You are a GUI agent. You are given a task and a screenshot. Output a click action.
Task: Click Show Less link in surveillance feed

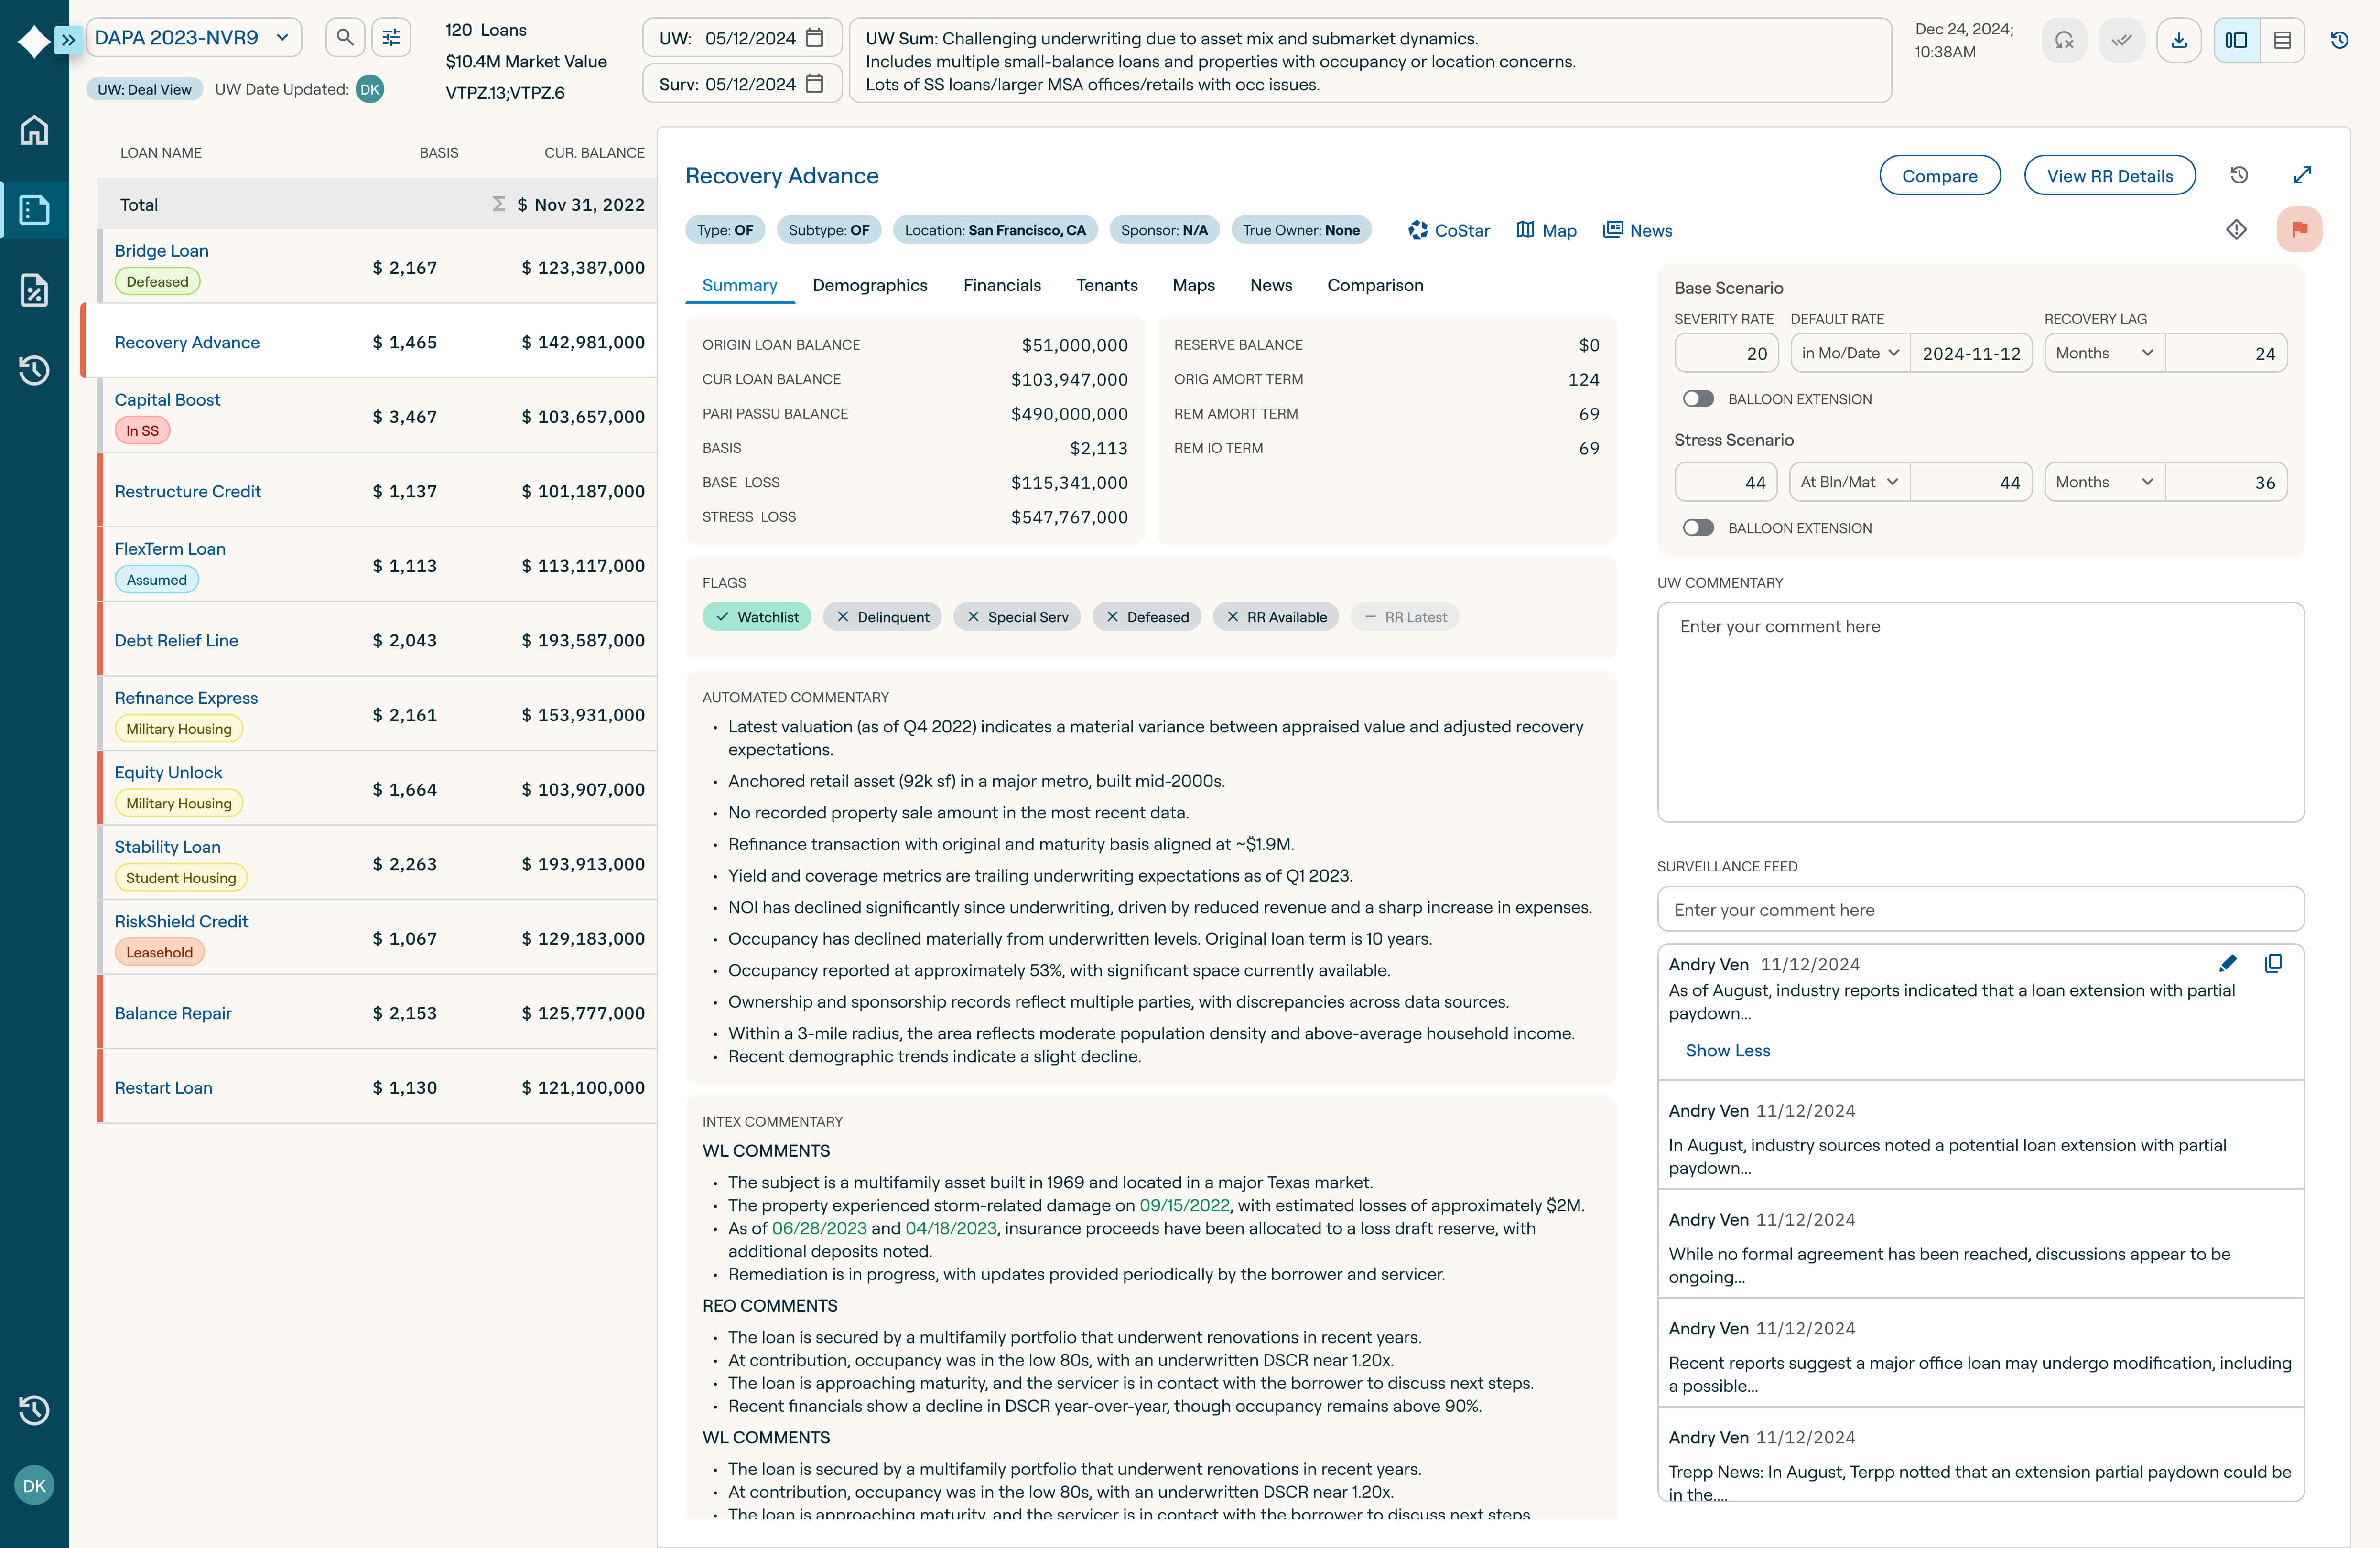1727,1050
